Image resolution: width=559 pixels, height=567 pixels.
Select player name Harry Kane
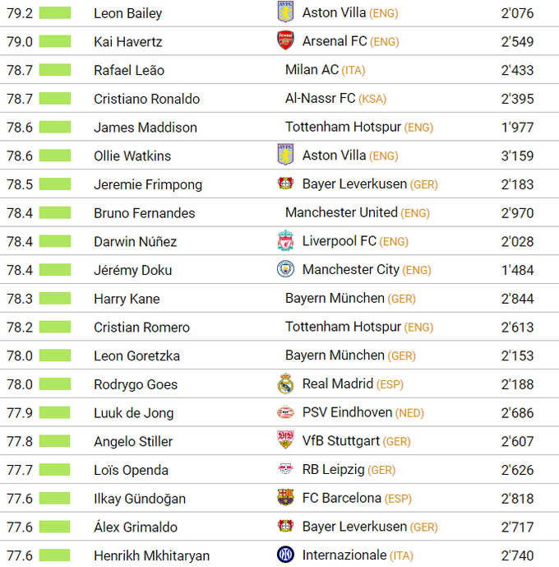coord(127,299)
